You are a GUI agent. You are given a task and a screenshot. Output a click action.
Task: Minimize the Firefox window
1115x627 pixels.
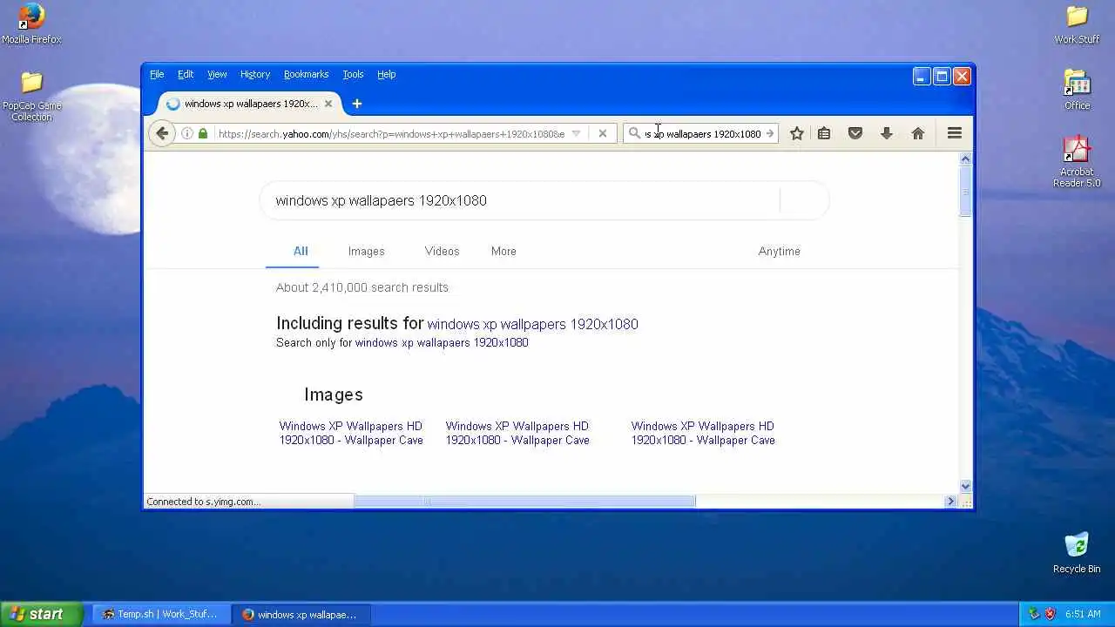(x=922, y=77)
